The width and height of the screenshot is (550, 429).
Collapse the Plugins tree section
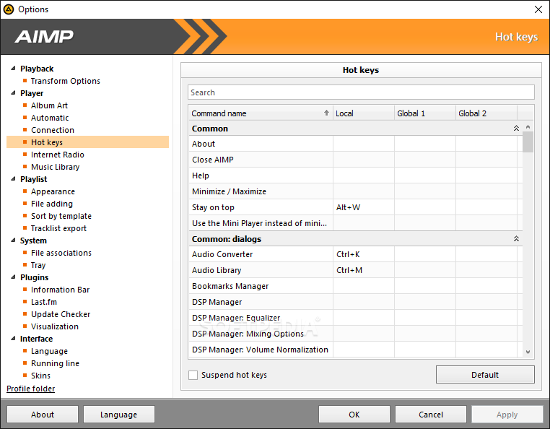[13, 277]
